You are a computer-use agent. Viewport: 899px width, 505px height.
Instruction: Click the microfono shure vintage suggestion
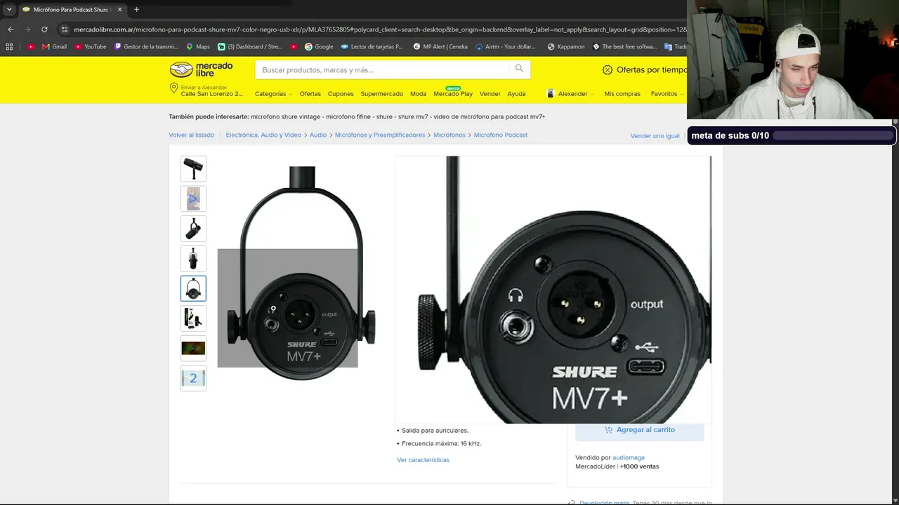click(286, 116)
